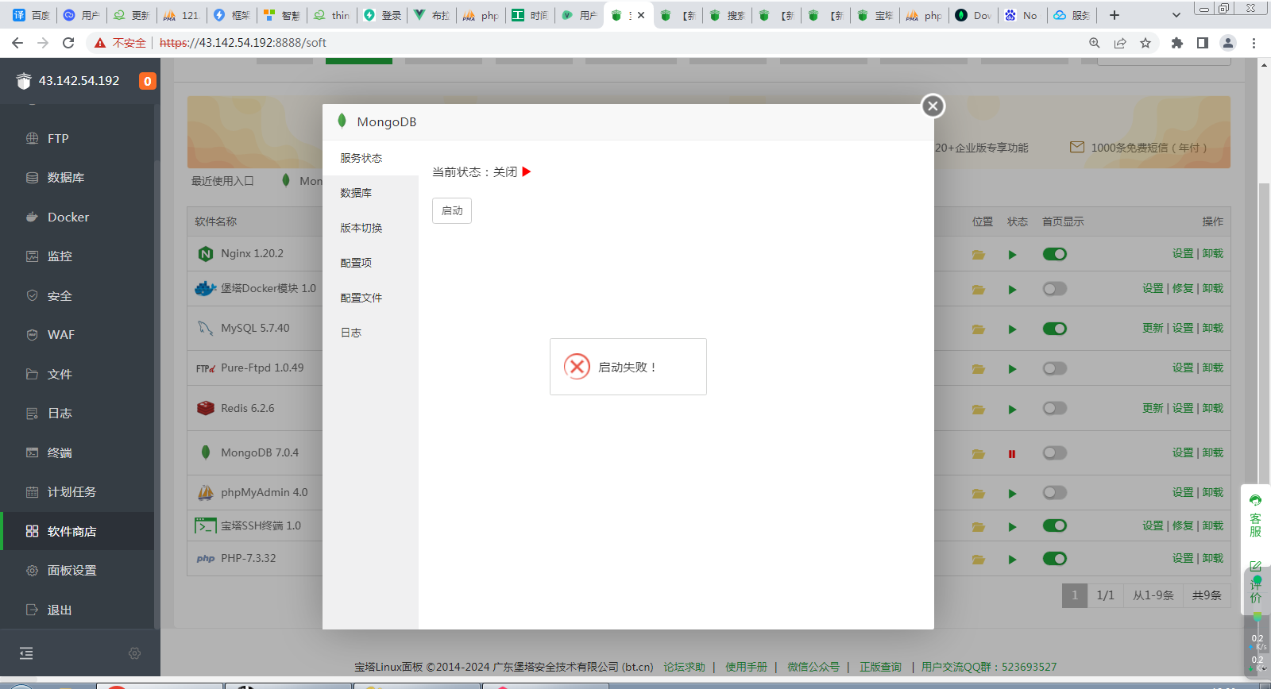The height and width of the screenshot is (689, 1271).
Task: Toggle 宝塔SSH终端 homepage display switch
Action: tap(1055, 525)
